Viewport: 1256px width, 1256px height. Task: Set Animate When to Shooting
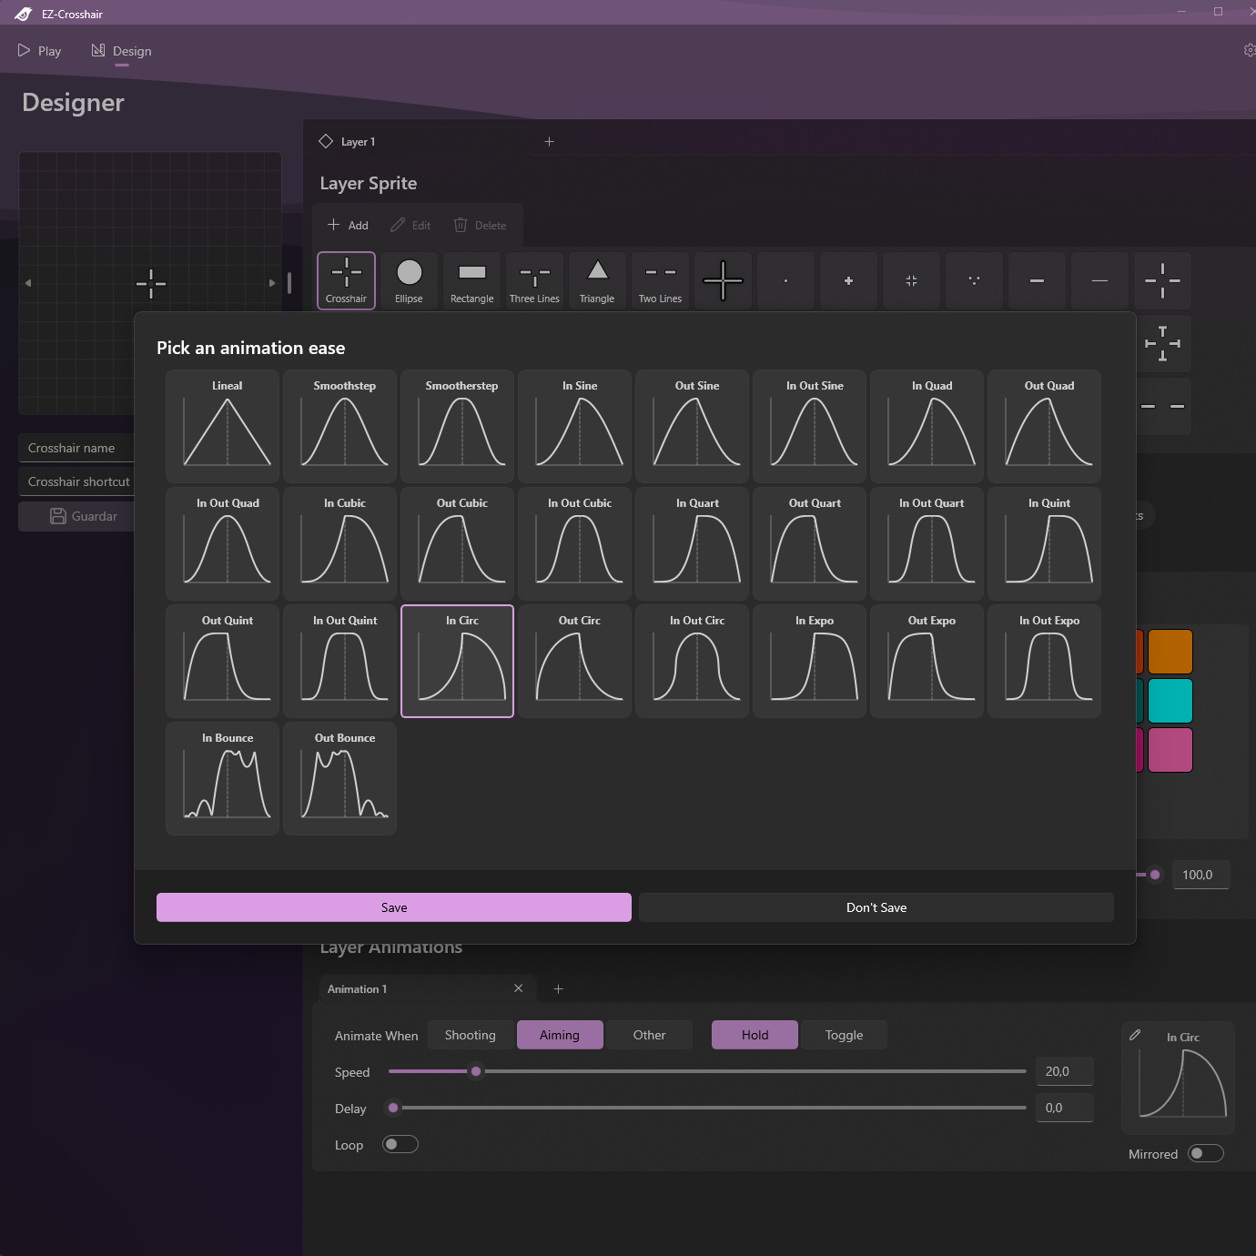[x=471, y=1035]
